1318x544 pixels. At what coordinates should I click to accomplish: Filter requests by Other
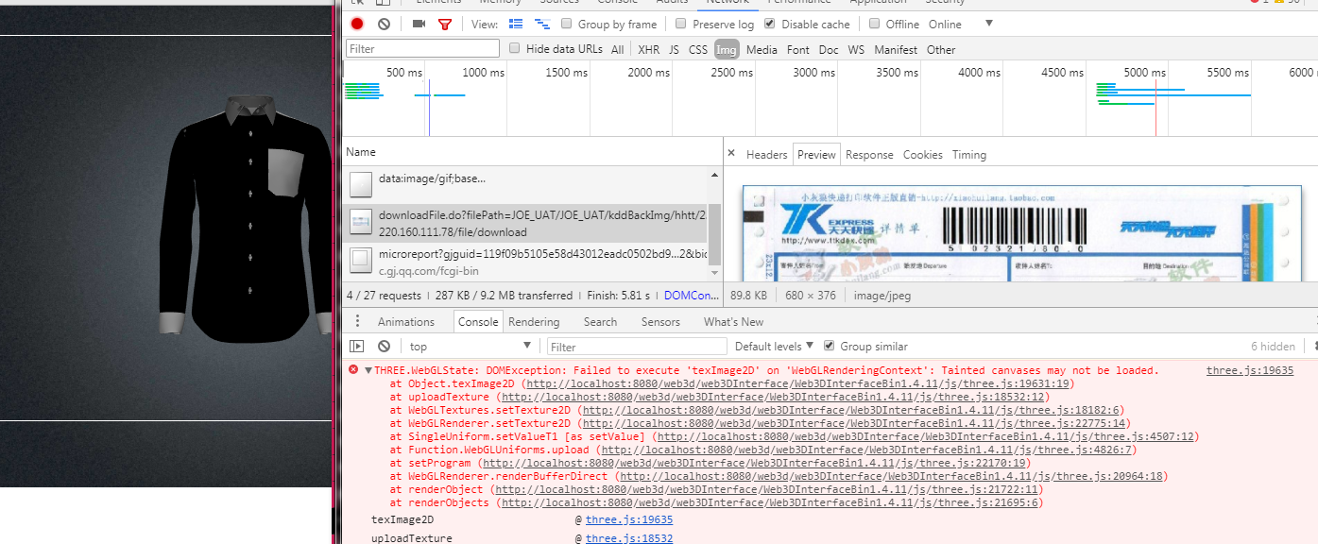click(941, 49)
